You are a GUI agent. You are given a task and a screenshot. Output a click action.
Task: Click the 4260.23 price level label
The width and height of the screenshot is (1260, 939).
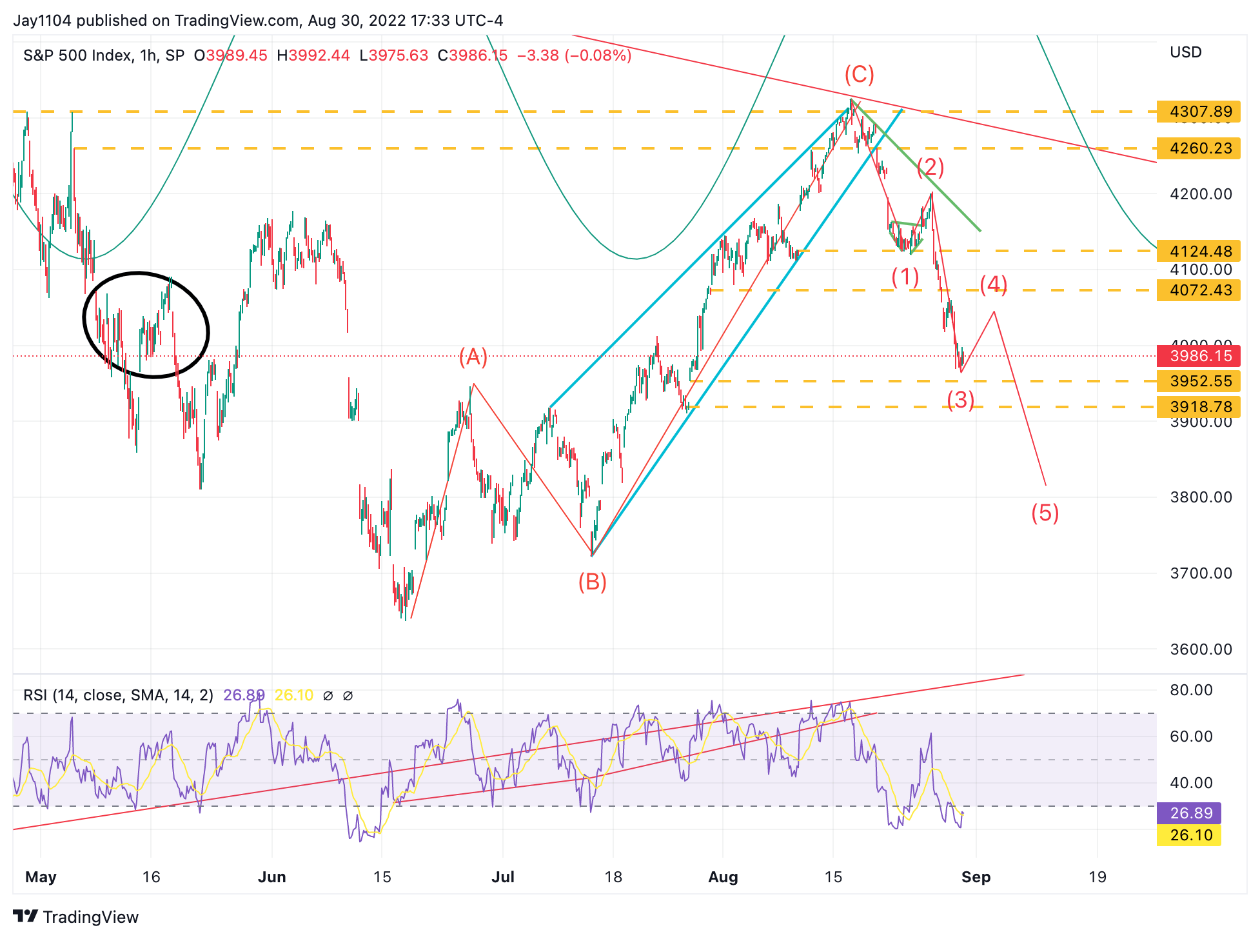[x=1199, y=148]
